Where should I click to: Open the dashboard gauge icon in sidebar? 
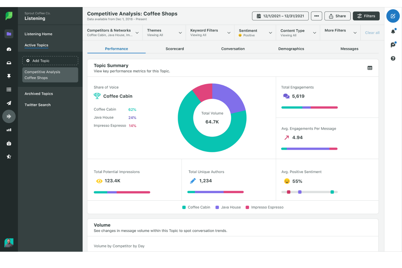click(9, 49)
